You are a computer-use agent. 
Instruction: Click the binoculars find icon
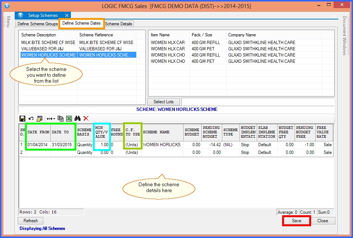click(x=78, y=118)
